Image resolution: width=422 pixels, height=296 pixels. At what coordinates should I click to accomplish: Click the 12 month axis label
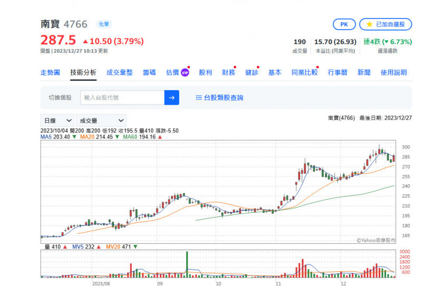[x=343, y=284]
